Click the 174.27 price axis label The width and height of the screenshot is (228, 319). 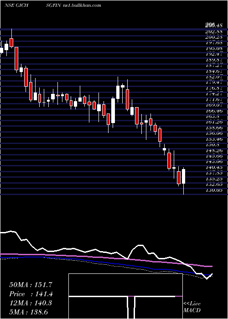point(213,94)
